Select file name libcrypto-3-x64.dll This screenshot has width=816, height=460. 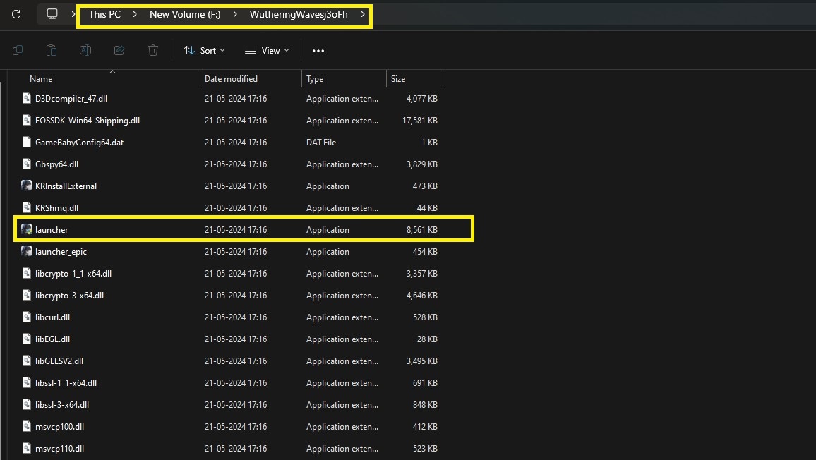click(70, 295)
